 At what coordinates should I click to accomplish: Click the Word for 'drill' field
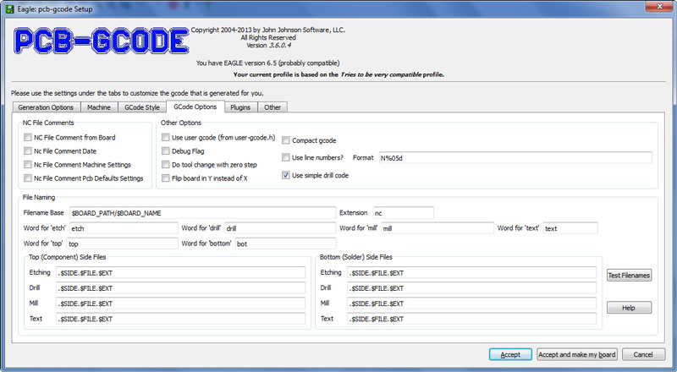280,228
